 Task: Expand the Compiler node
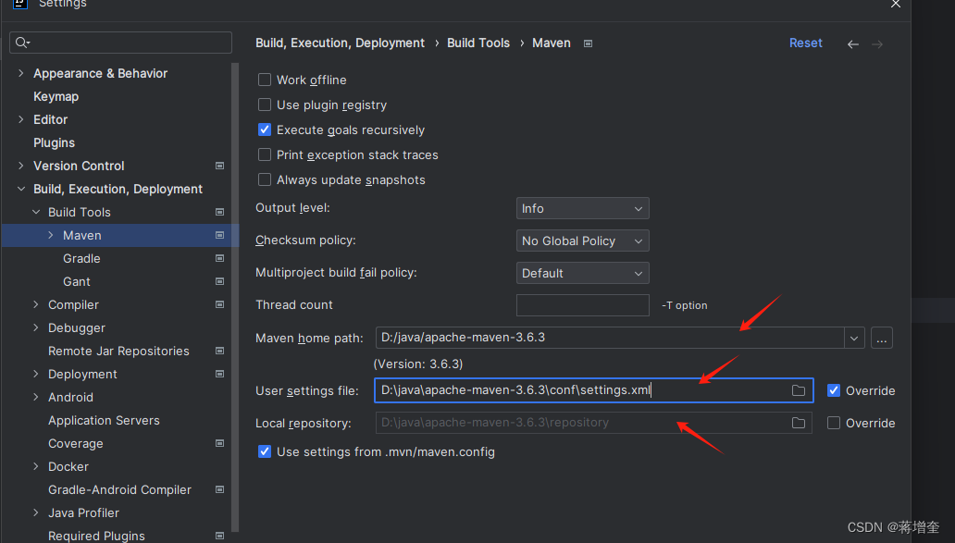pos(35,304)
